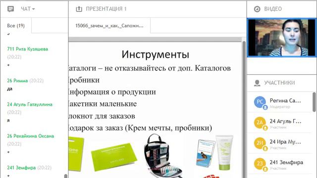Click the chat panel scrollbar handle
317x178 pixels.
(x=66, y=176)
